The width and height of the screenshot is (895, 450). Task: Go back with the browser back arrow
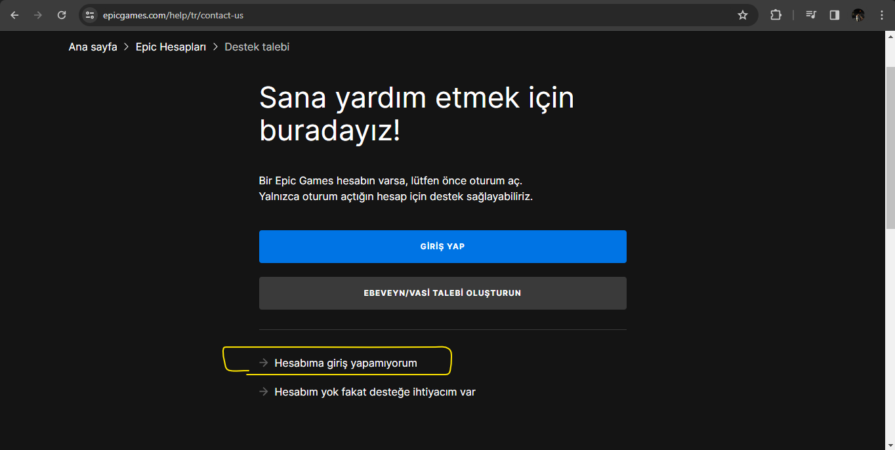coord(14,15)
